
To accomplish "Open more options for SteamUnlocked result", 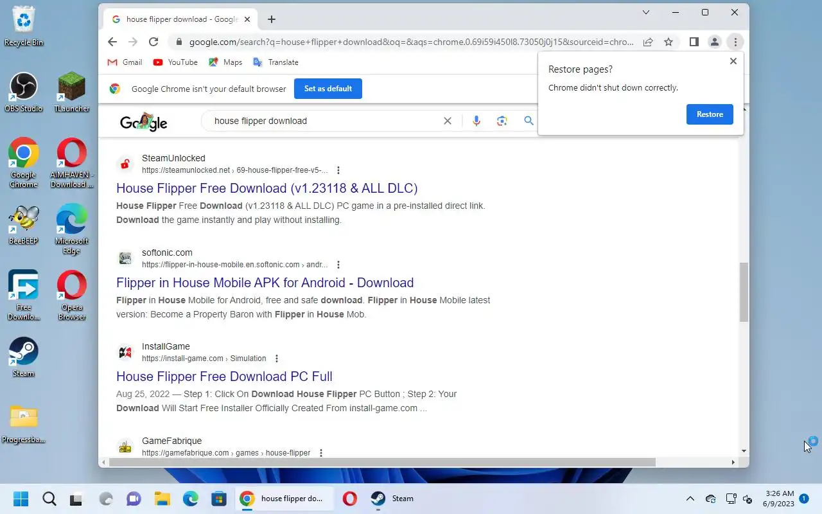I will coord(338,170).
